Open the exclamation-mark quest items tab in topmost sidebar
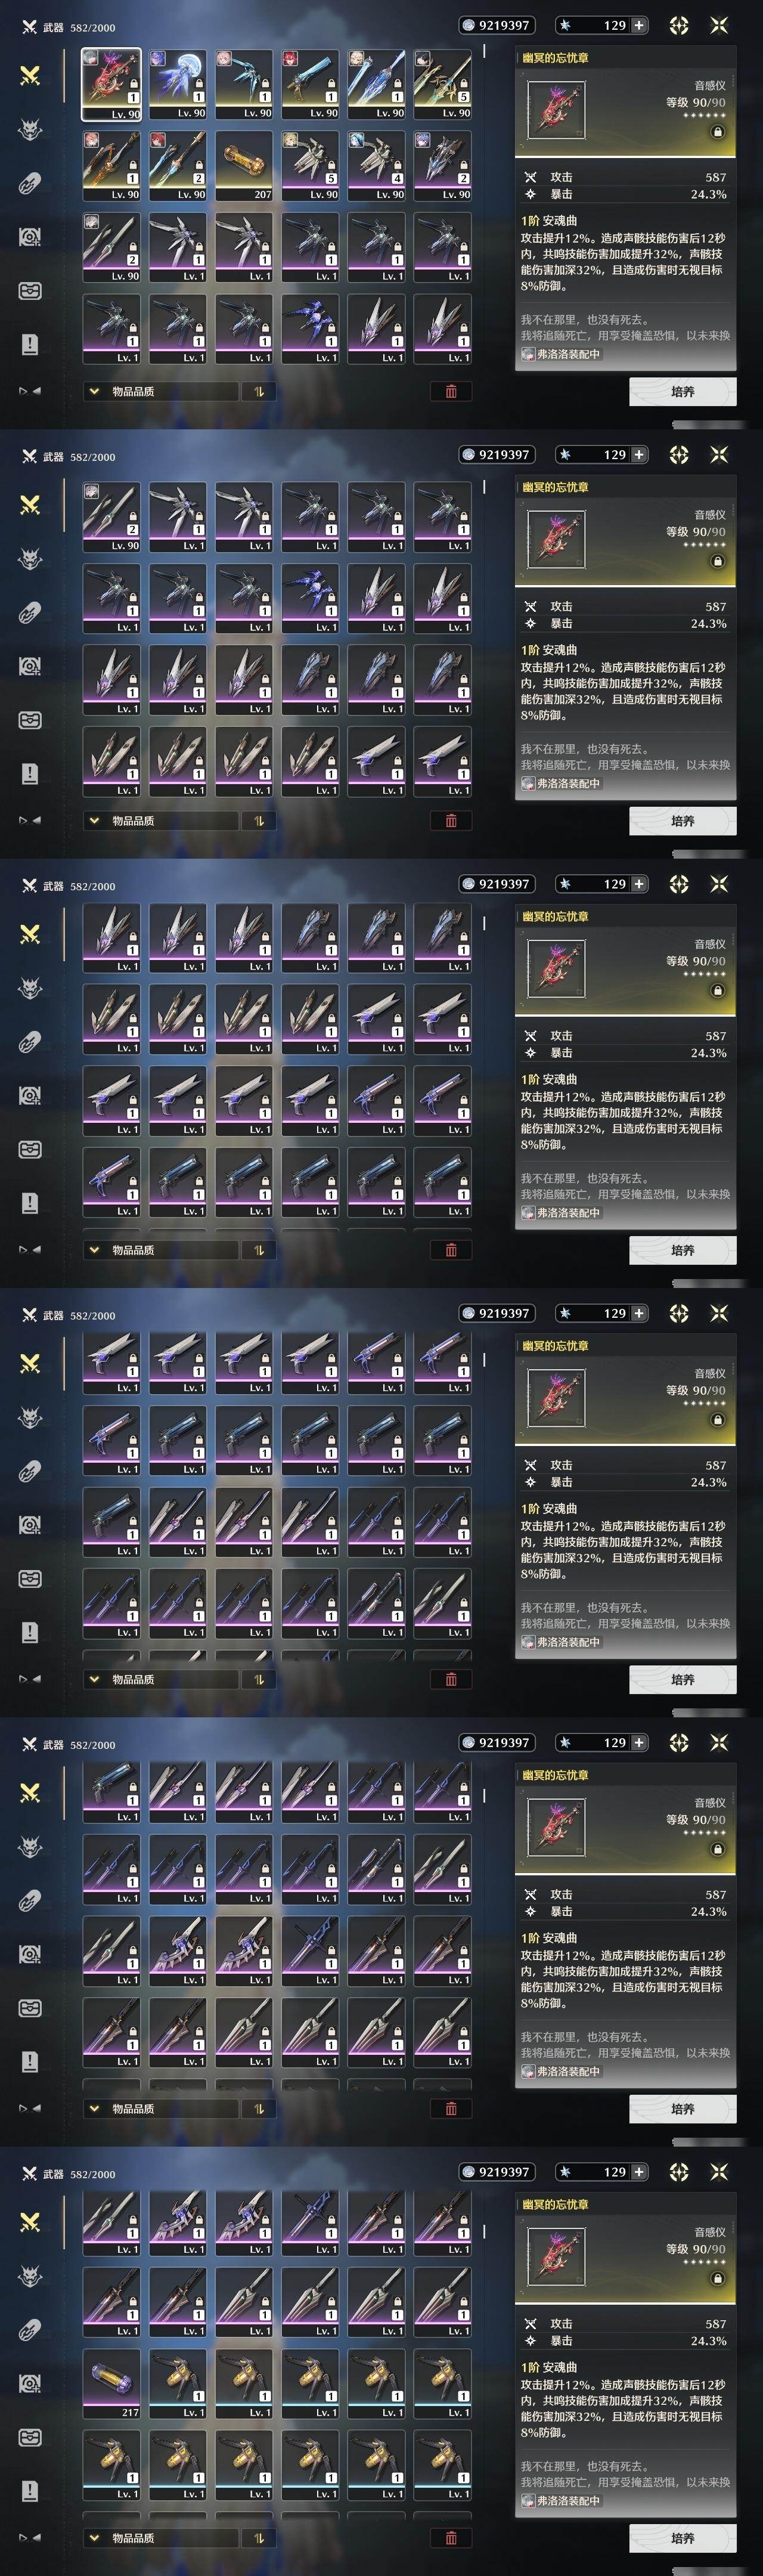 pos(30,345)
